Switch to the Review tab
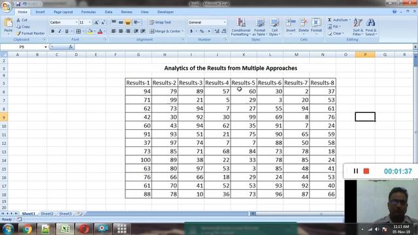The width and height of the screenshot is (418, 235). click(126, 12)
